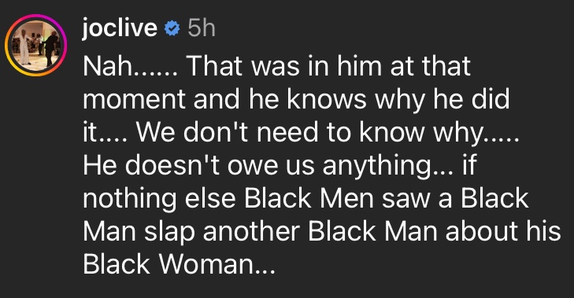Screen dimensions: 574x298
Task: Click the words "about his"
Action: [x=503, y=231]
